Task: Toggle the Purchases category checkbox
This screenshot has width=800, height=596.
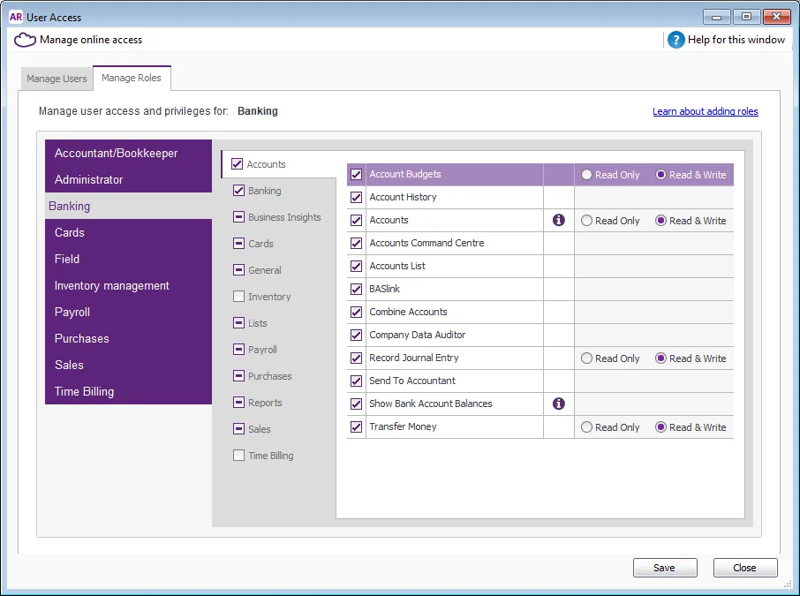Action: click(x=238, y=376)
